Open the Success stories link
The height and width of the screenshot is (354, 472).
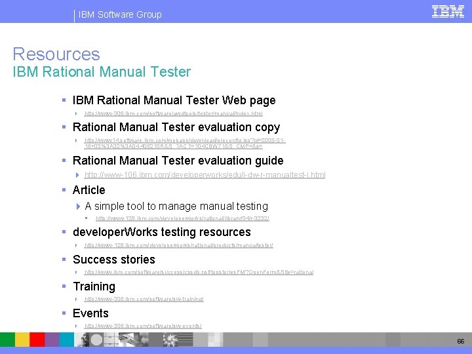click(199, 272)
